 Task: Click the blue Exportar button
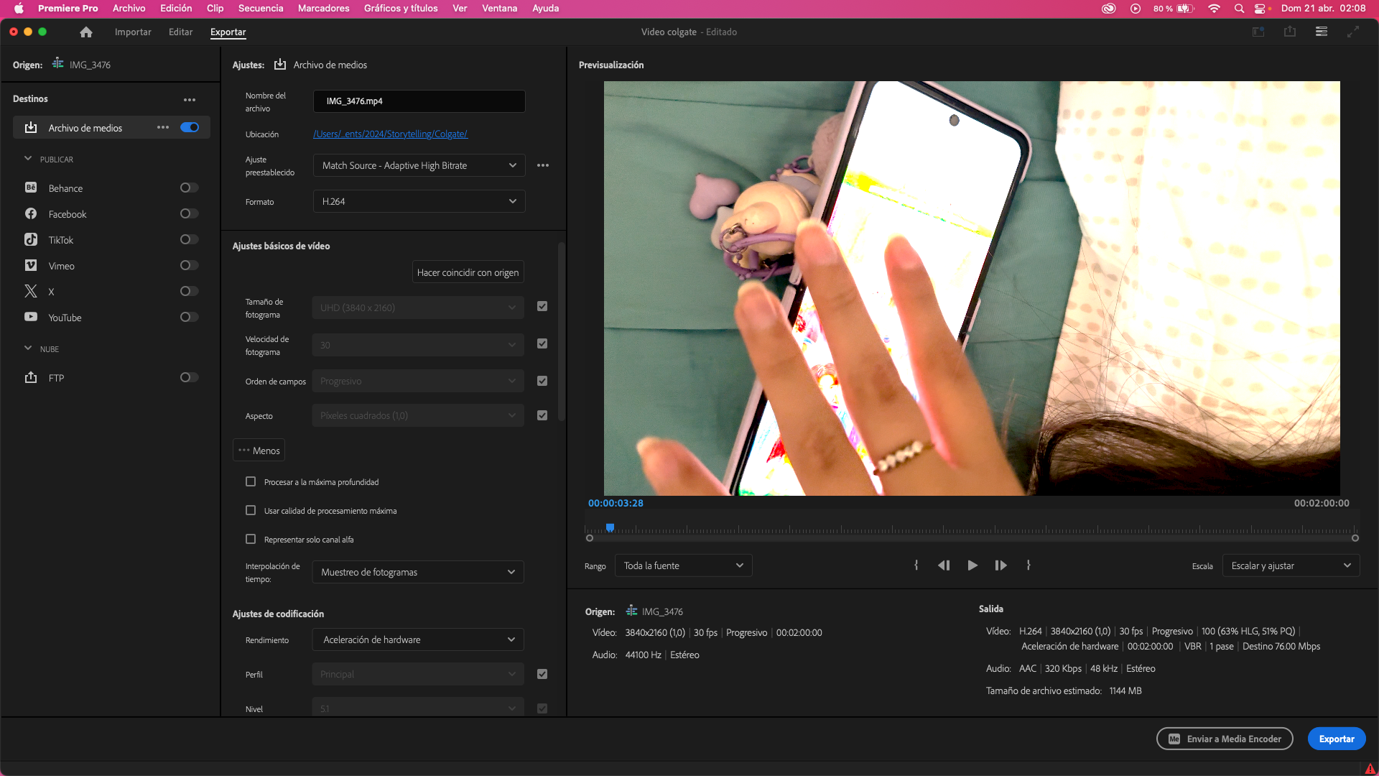1337,738
